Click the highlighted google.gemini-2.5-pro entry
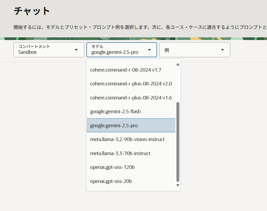The height and width of the screenshot is (211, 267). tap(114, 125)
